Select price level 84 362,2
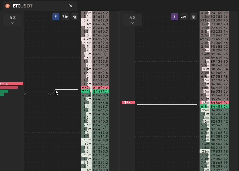Viewport: 239px width, 171px height. click(x=101, y=163)
